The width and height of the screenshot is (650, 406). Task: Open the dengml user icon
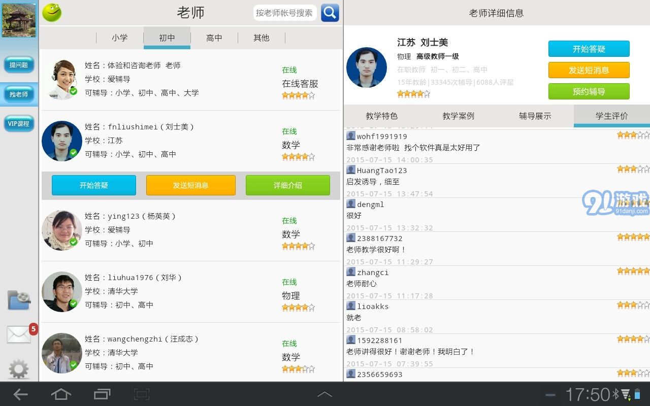[351, 204]
